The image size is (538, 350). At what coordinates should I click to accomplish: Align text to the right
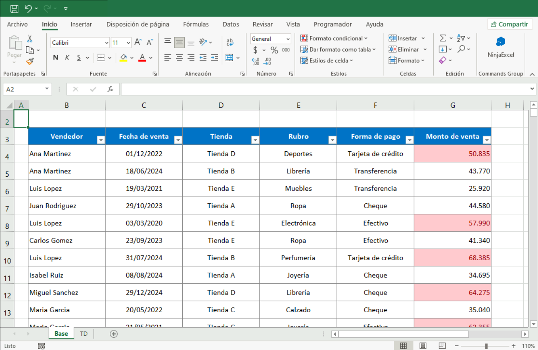(191, 58)
